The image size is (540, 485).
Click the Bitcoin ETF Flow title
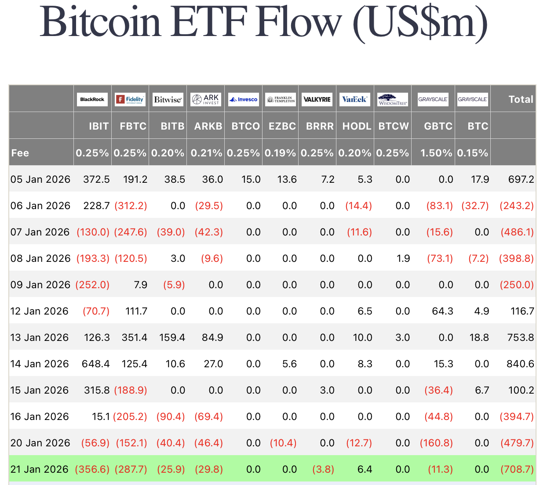[x=264, y=21]
